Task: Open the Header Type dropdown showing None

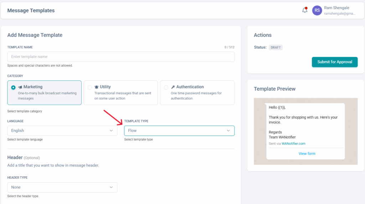Action: [x=62, y=187]
